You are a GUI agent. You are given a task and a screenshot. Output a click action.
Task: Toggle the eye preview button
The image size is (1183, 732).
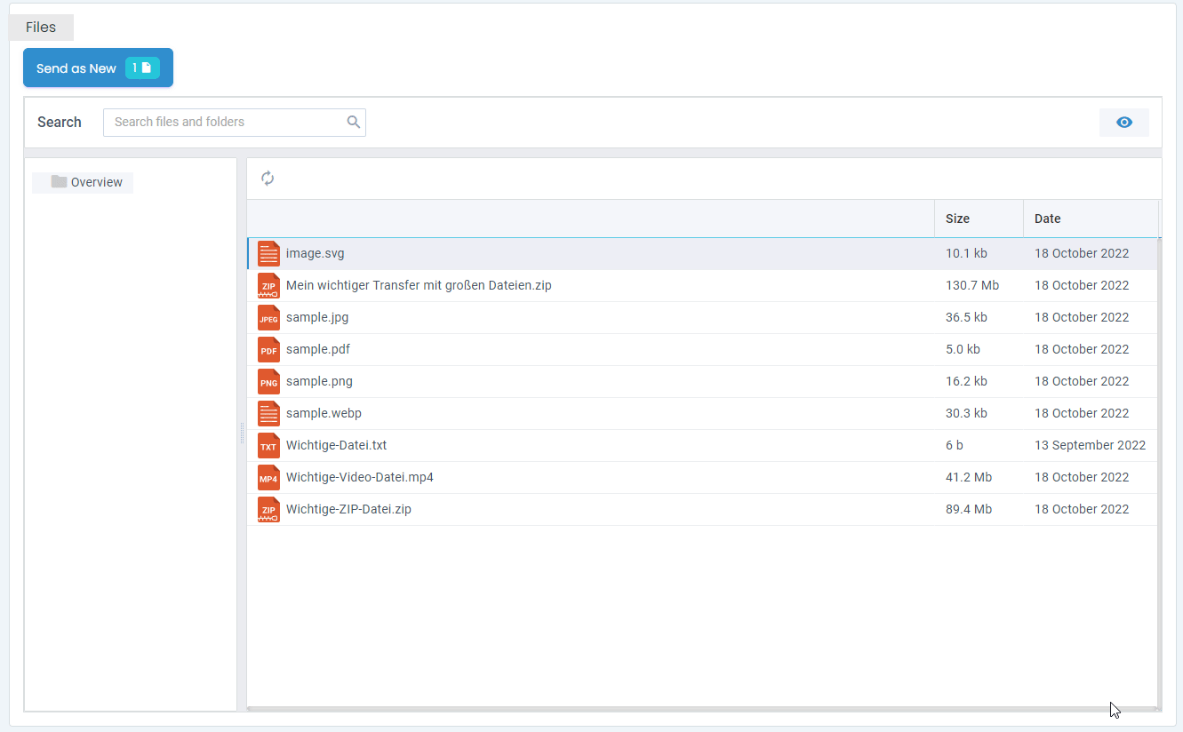(1123, 123)
